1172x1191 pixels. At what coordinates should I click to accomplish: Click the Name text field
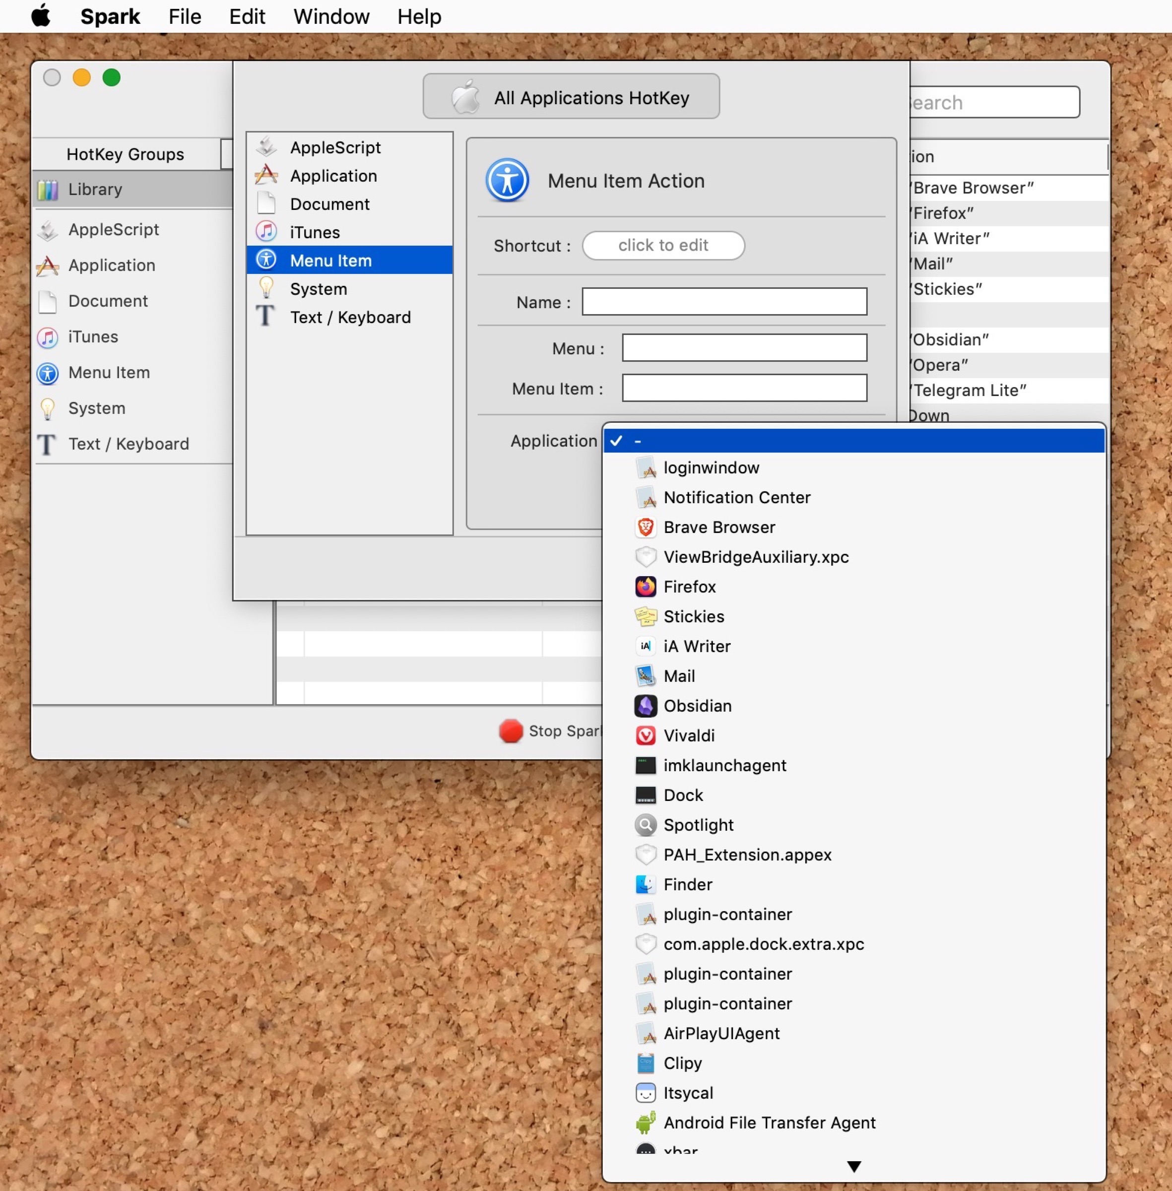724,302
